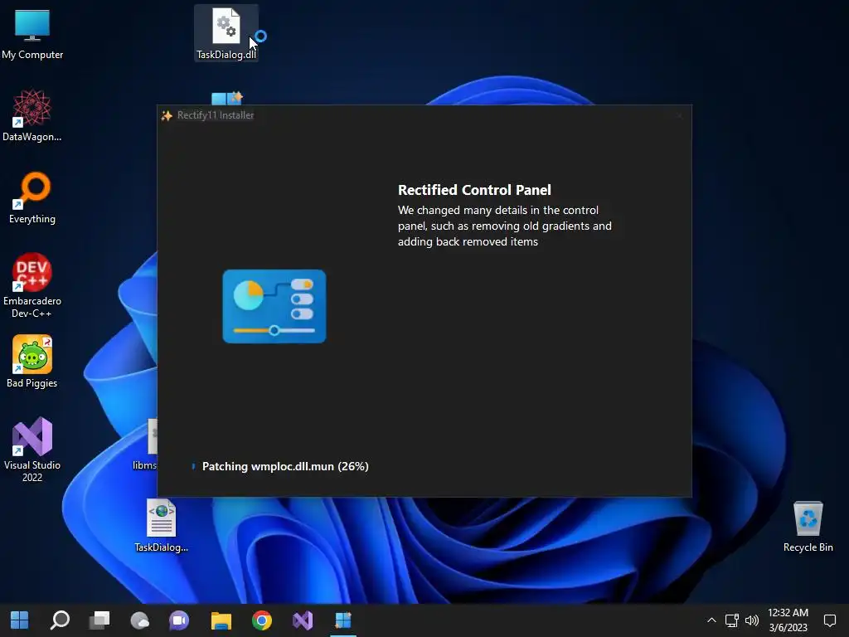
Task: Click the Rectified Control Panel heading
Action: pyautogui.click(x=474, y=190)
